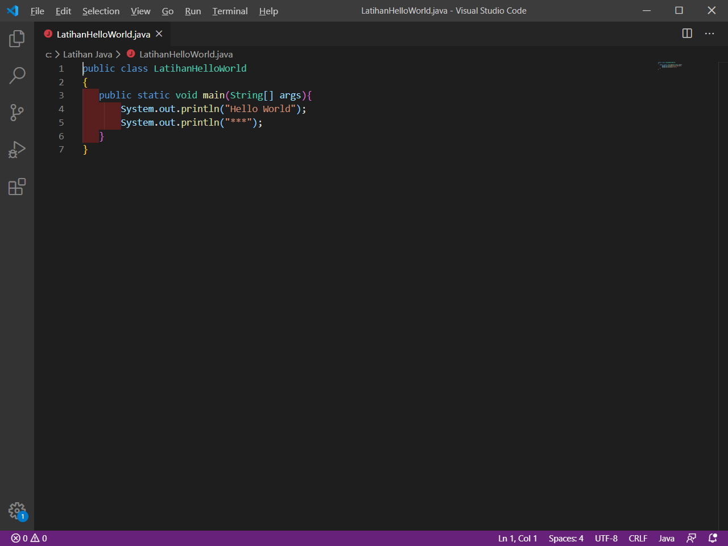Close the LatihanHelloWorld.java tab
Screen dimensions: 728x546
click(x=159, y=34)
